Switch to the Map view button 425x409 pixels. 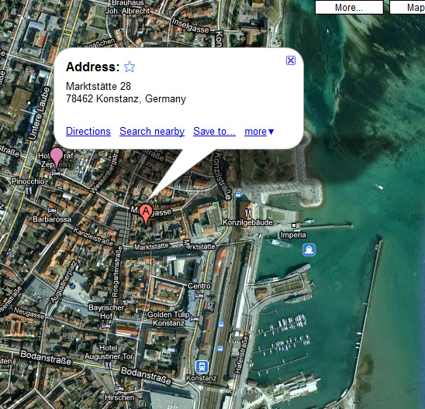(407, 7)
